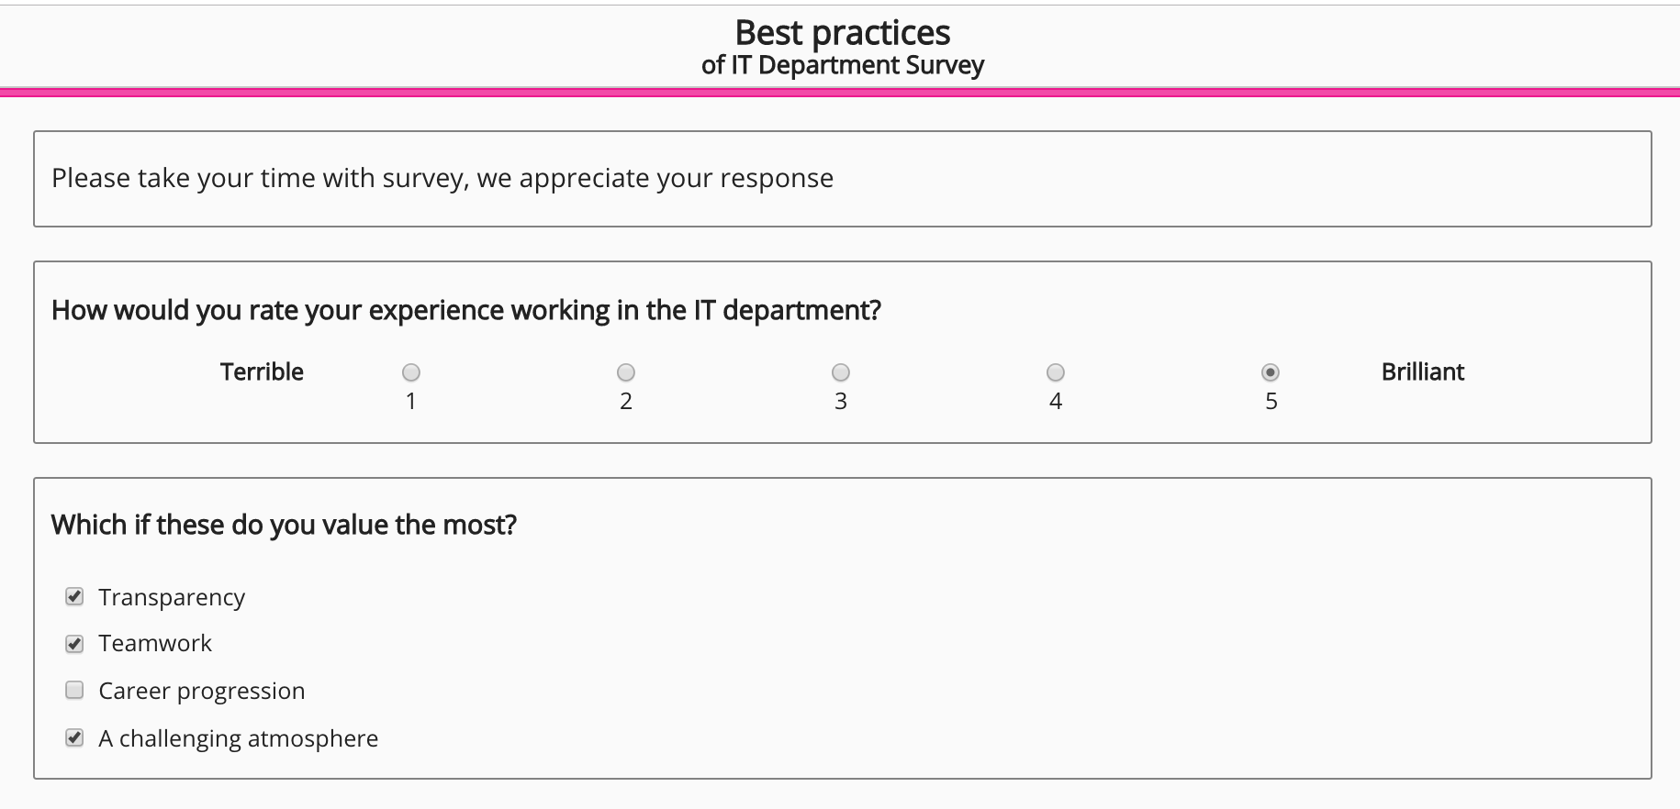Click the "Brilliant" scale label
This screenshot has width=1680, height=809.
(1422, 371)
